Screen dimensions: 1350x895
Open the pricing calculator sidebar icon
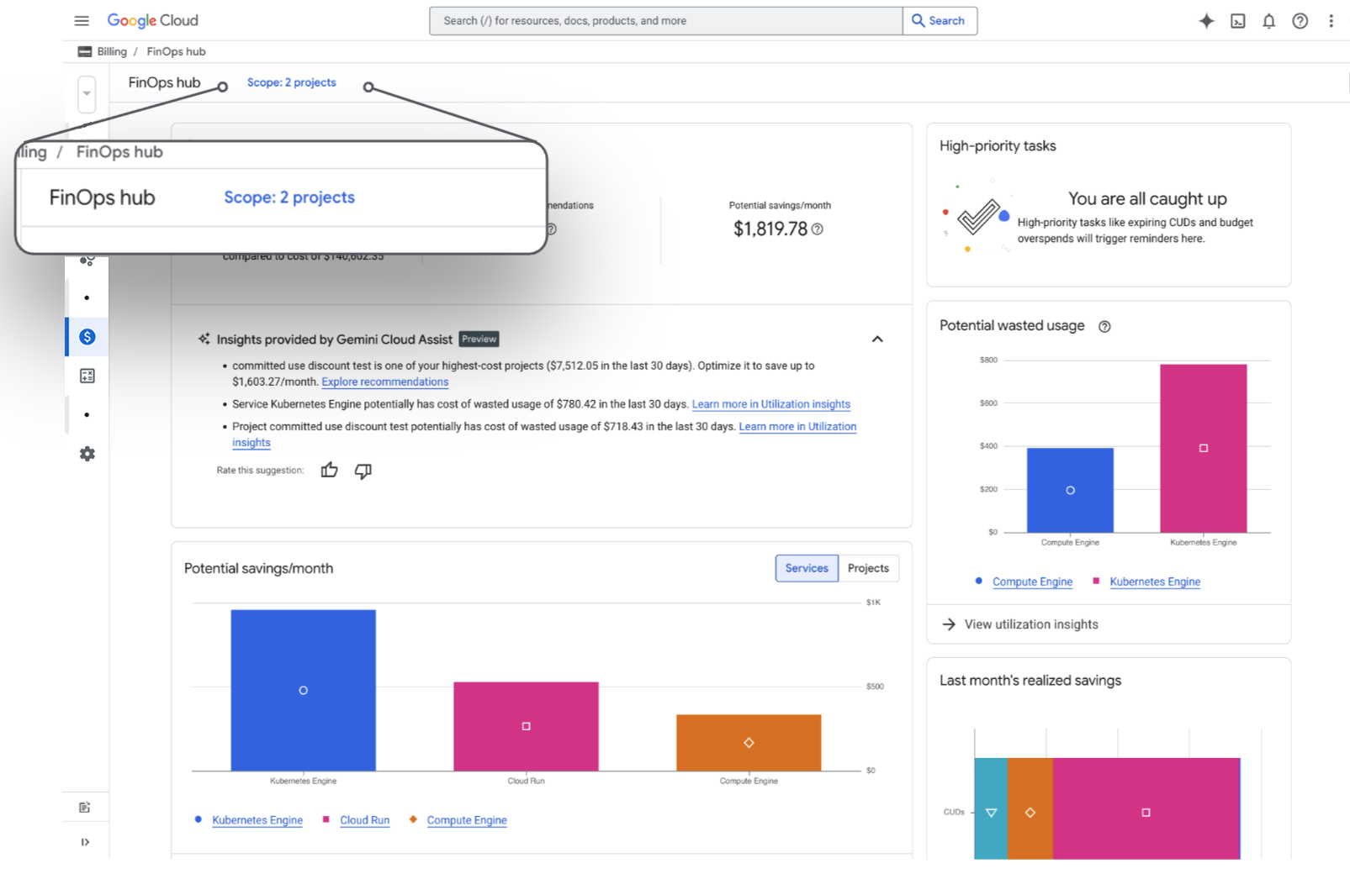click(87, 376)
